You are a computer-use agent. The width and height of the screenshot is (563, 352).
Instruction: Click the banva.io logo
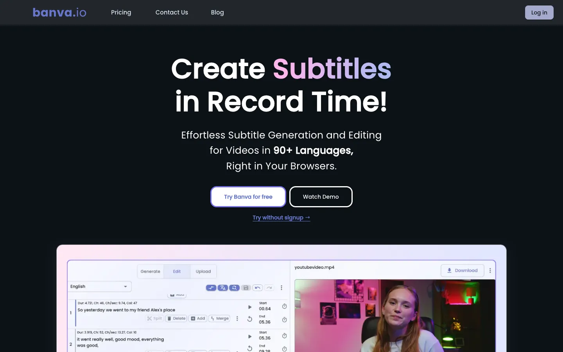59,13
